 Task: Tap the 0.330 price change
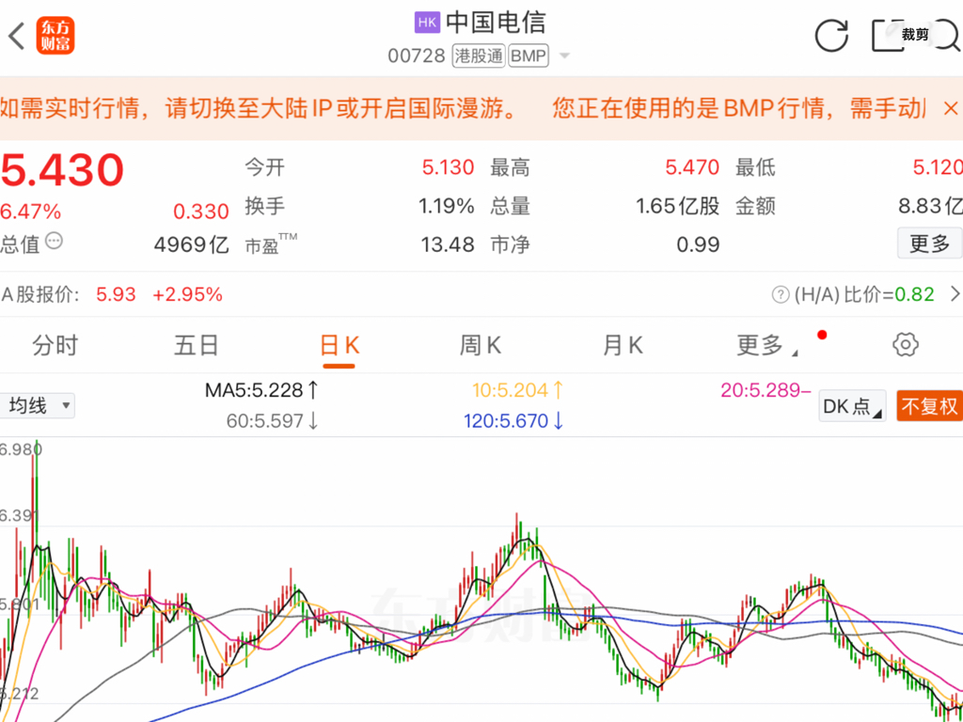201,212
